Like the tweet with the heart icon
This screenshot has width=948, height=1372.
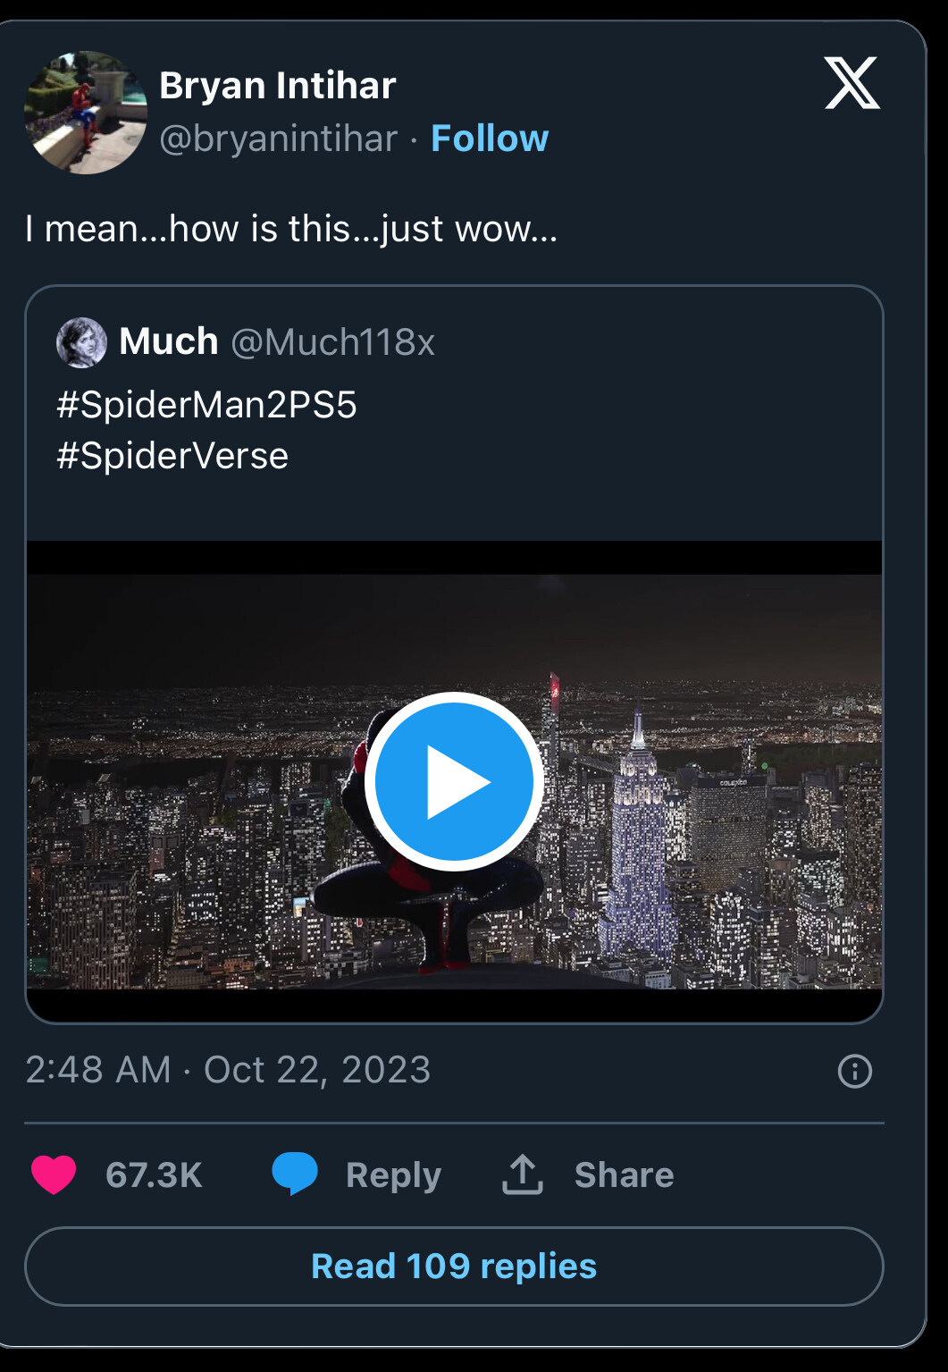pyautogui.click(x=54, y=1174)
